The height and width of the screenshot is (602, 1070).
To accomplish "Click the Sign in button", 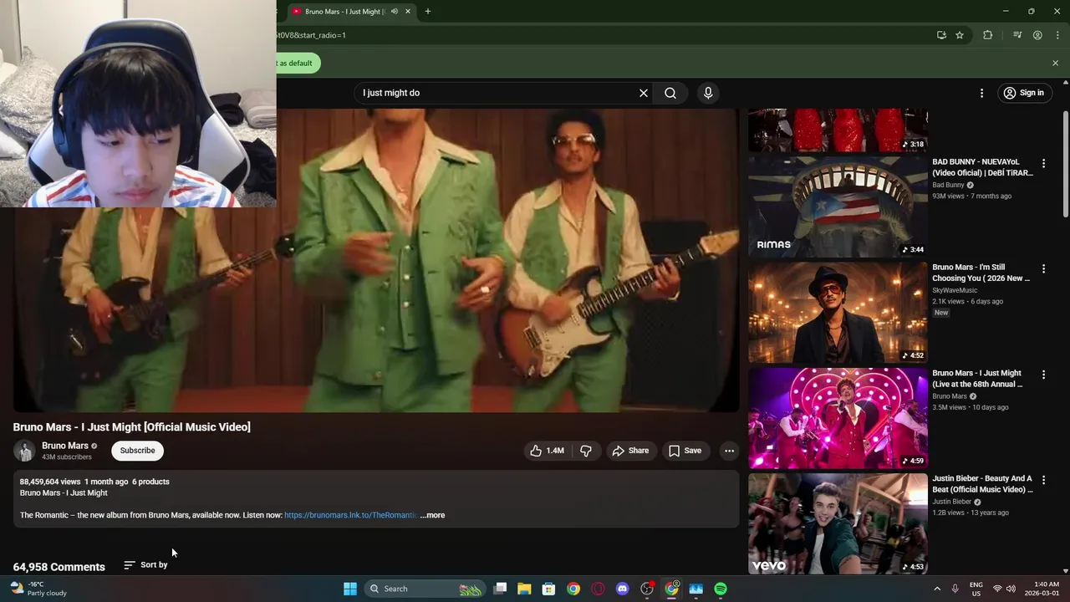I will tap(1024, 93).
